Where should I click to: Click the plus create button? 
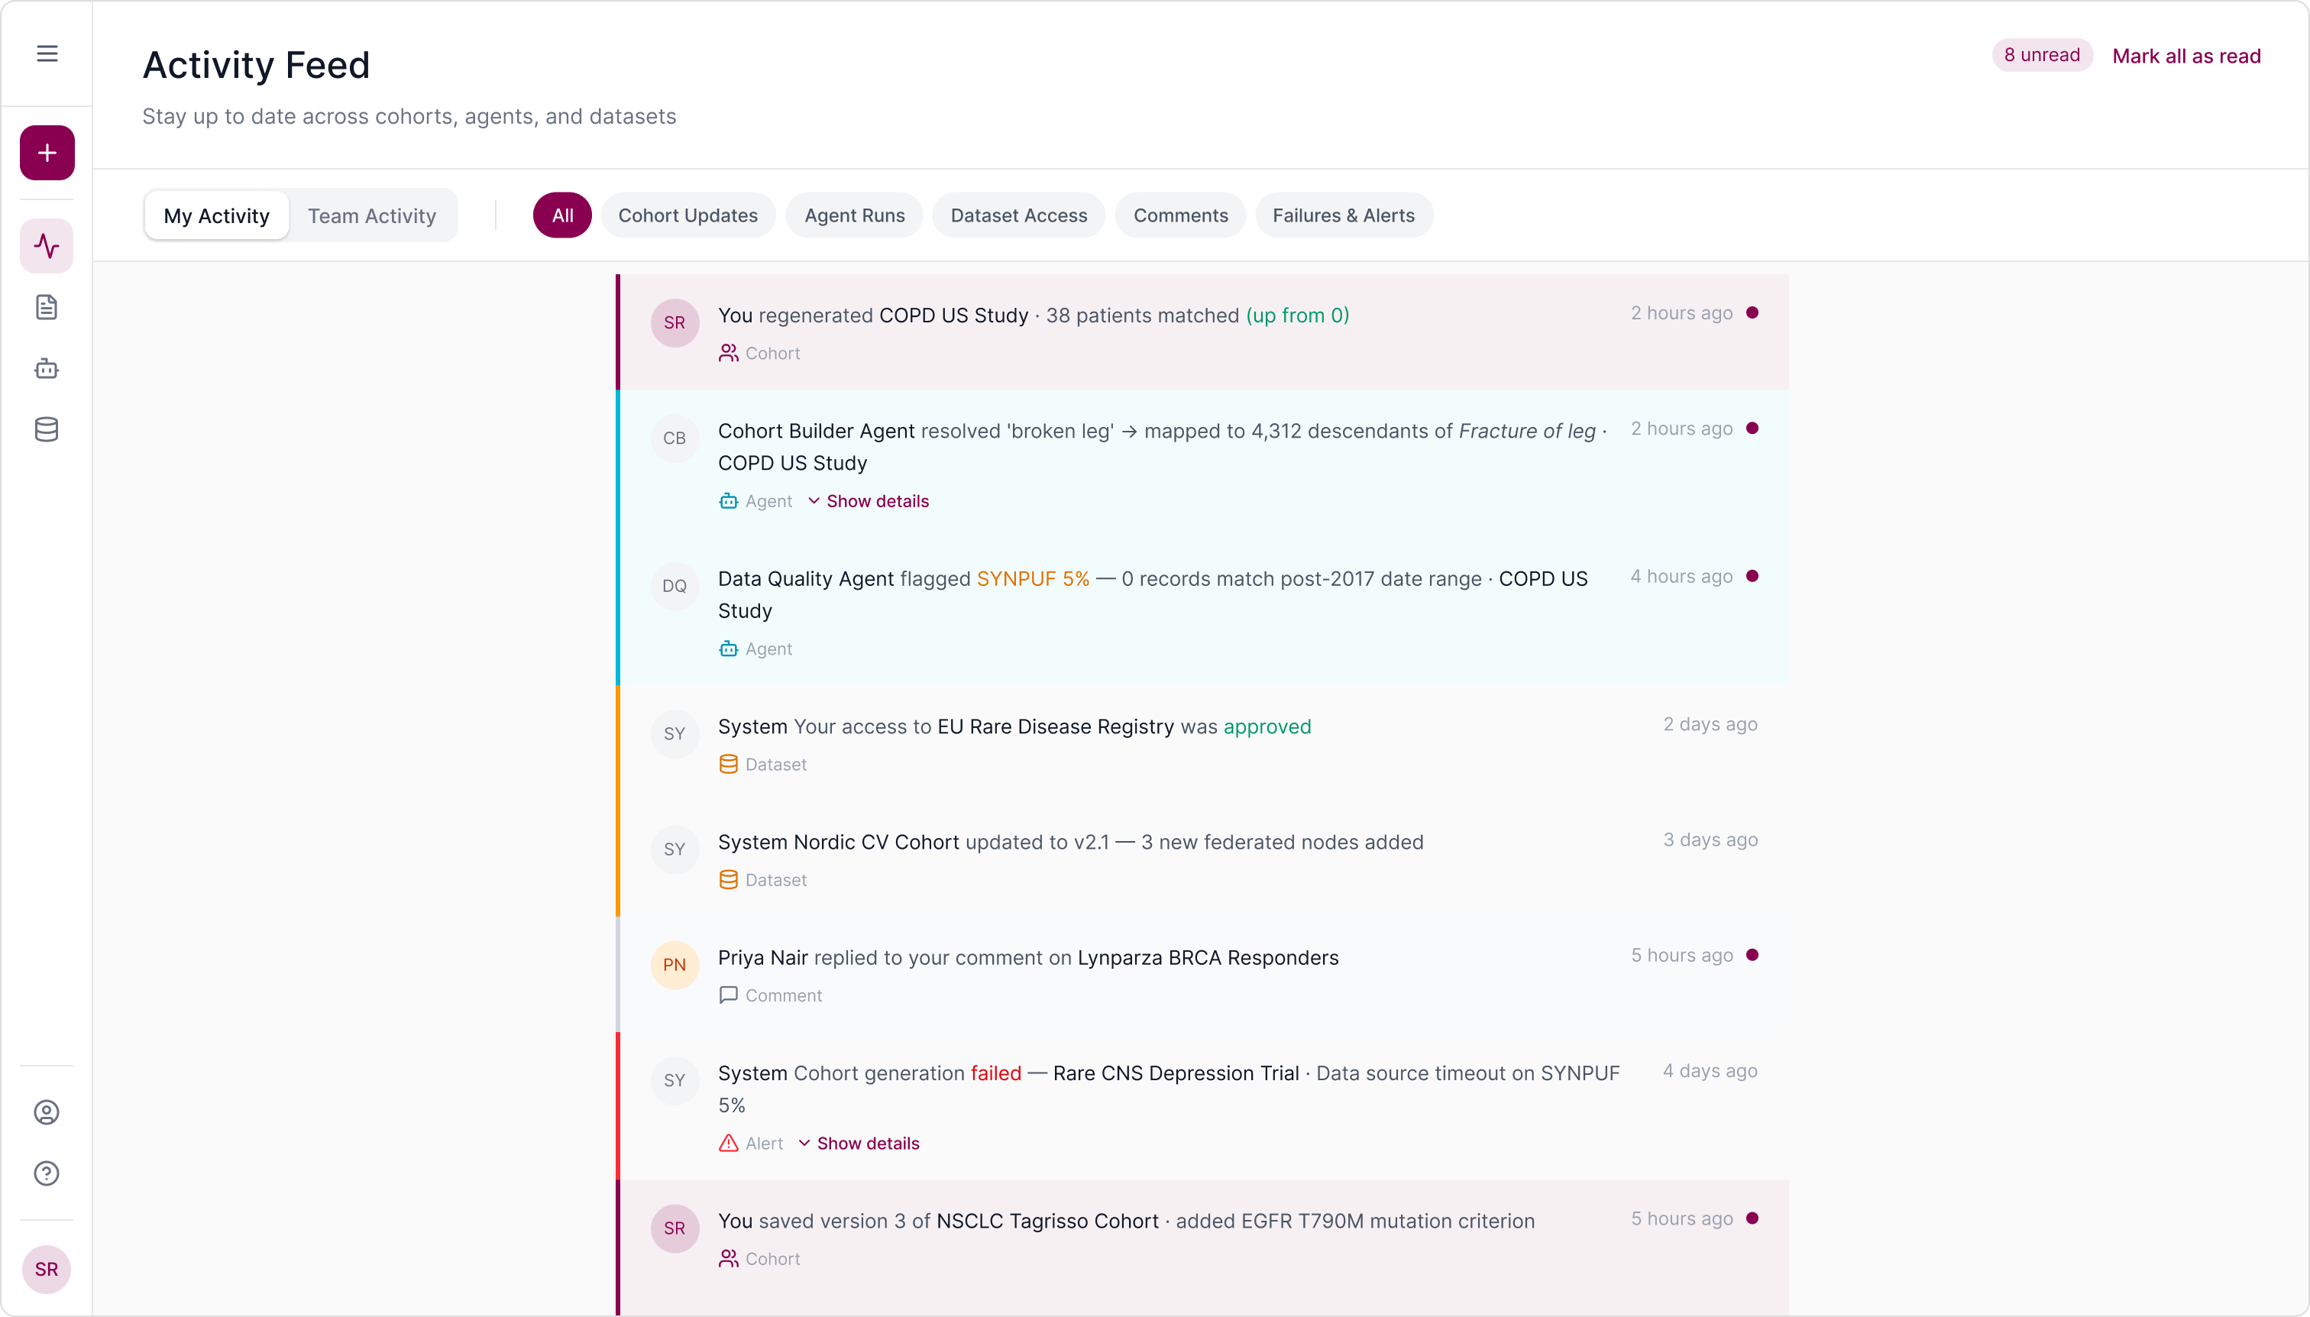point(47,153)
